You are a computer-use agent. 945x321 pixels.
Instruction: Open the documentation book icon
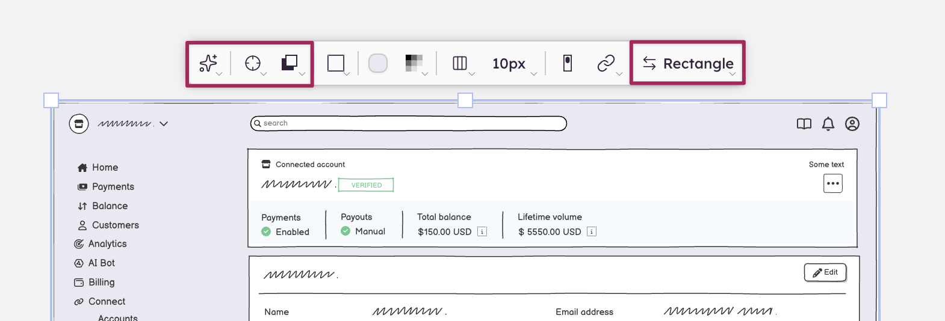[x=804, y=124]
